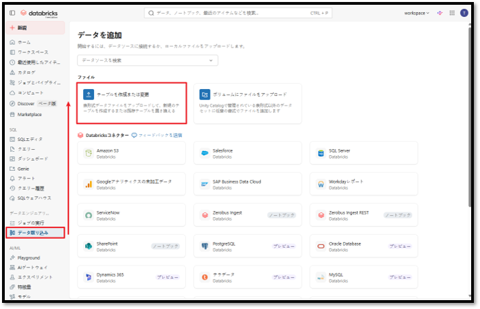Screen dimensions: 480x309
Task: Select the SQL Server connector icon
Action: coord(321,153)
